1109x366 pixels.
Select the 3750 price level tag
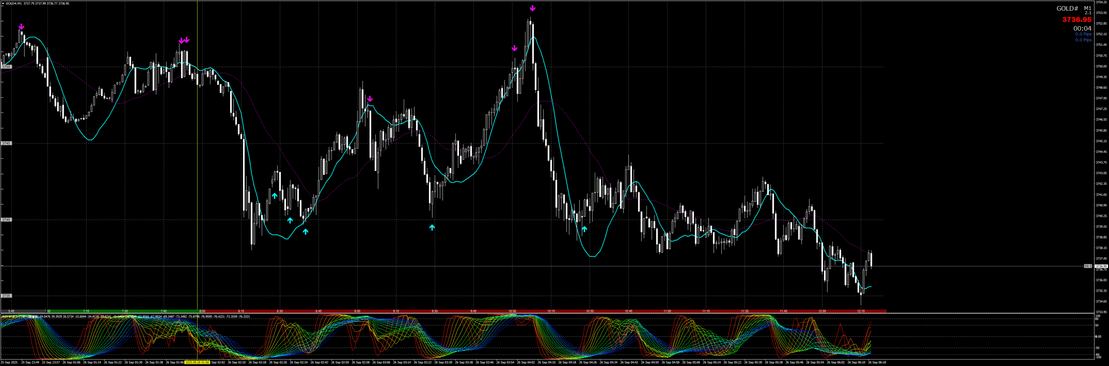(x=6, y=67)
